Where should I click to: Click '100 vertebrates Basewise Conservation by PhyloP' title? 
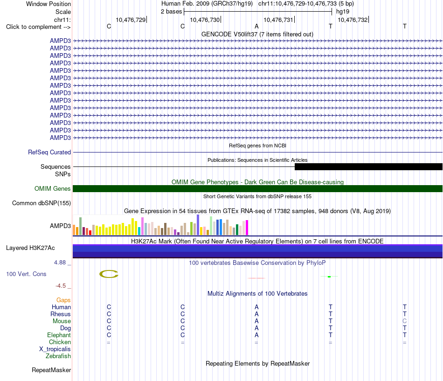point(257,263)
